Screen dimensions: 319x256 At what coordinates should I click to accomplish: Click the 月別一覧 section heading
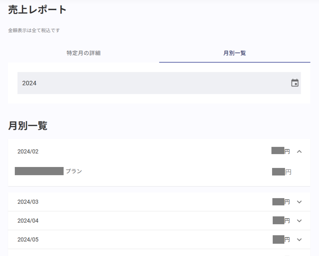click(28, 125)
